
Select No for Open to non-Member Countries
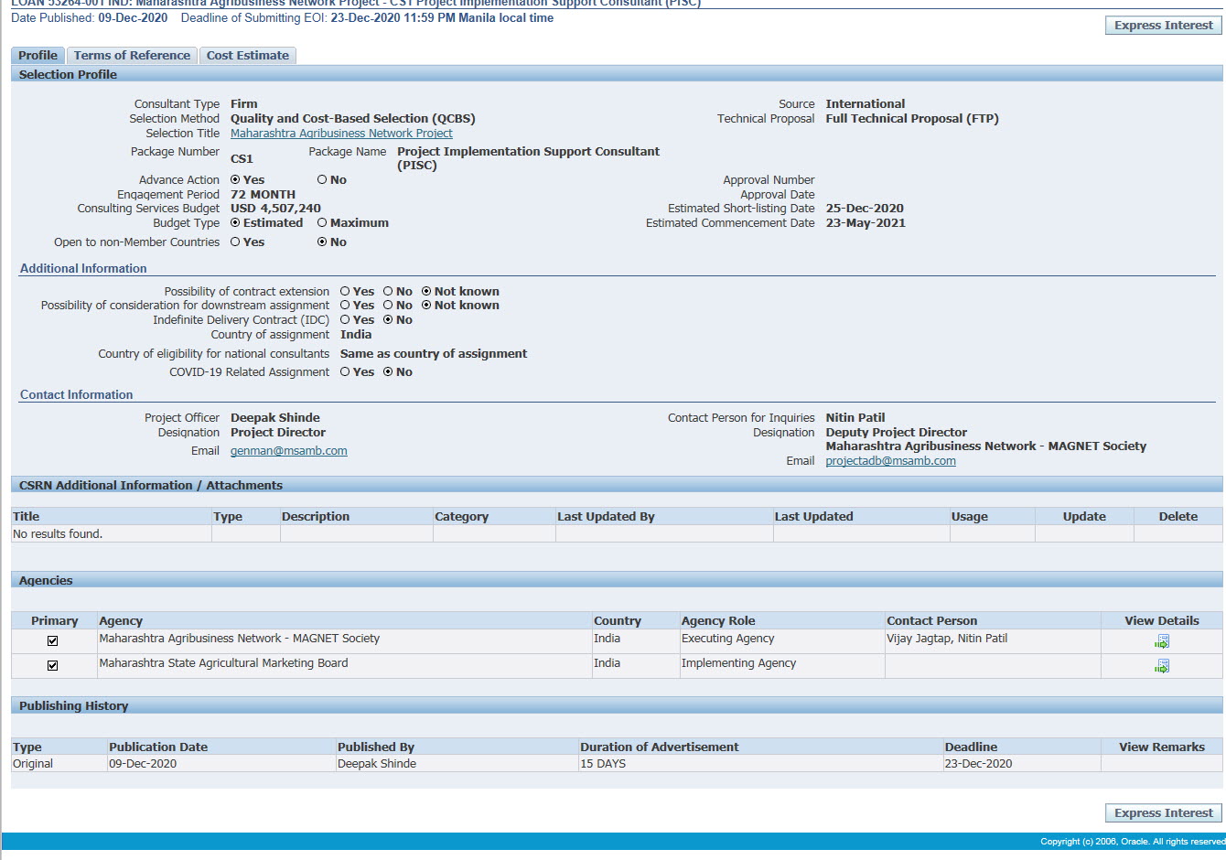pos(322,242)
